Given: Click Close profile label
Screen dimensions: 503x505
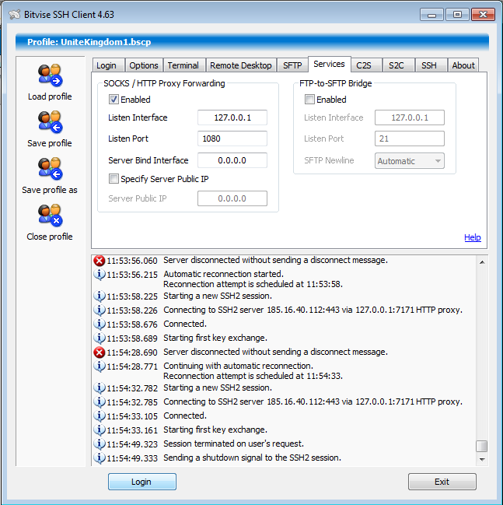Looking at the screenshot, I should click(50, 237).
